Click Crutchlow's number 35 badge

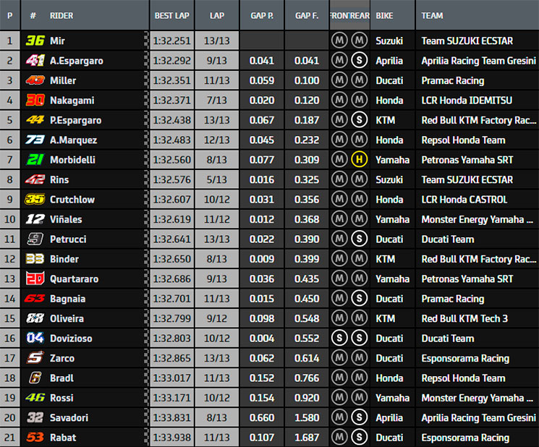click(35, 200)
